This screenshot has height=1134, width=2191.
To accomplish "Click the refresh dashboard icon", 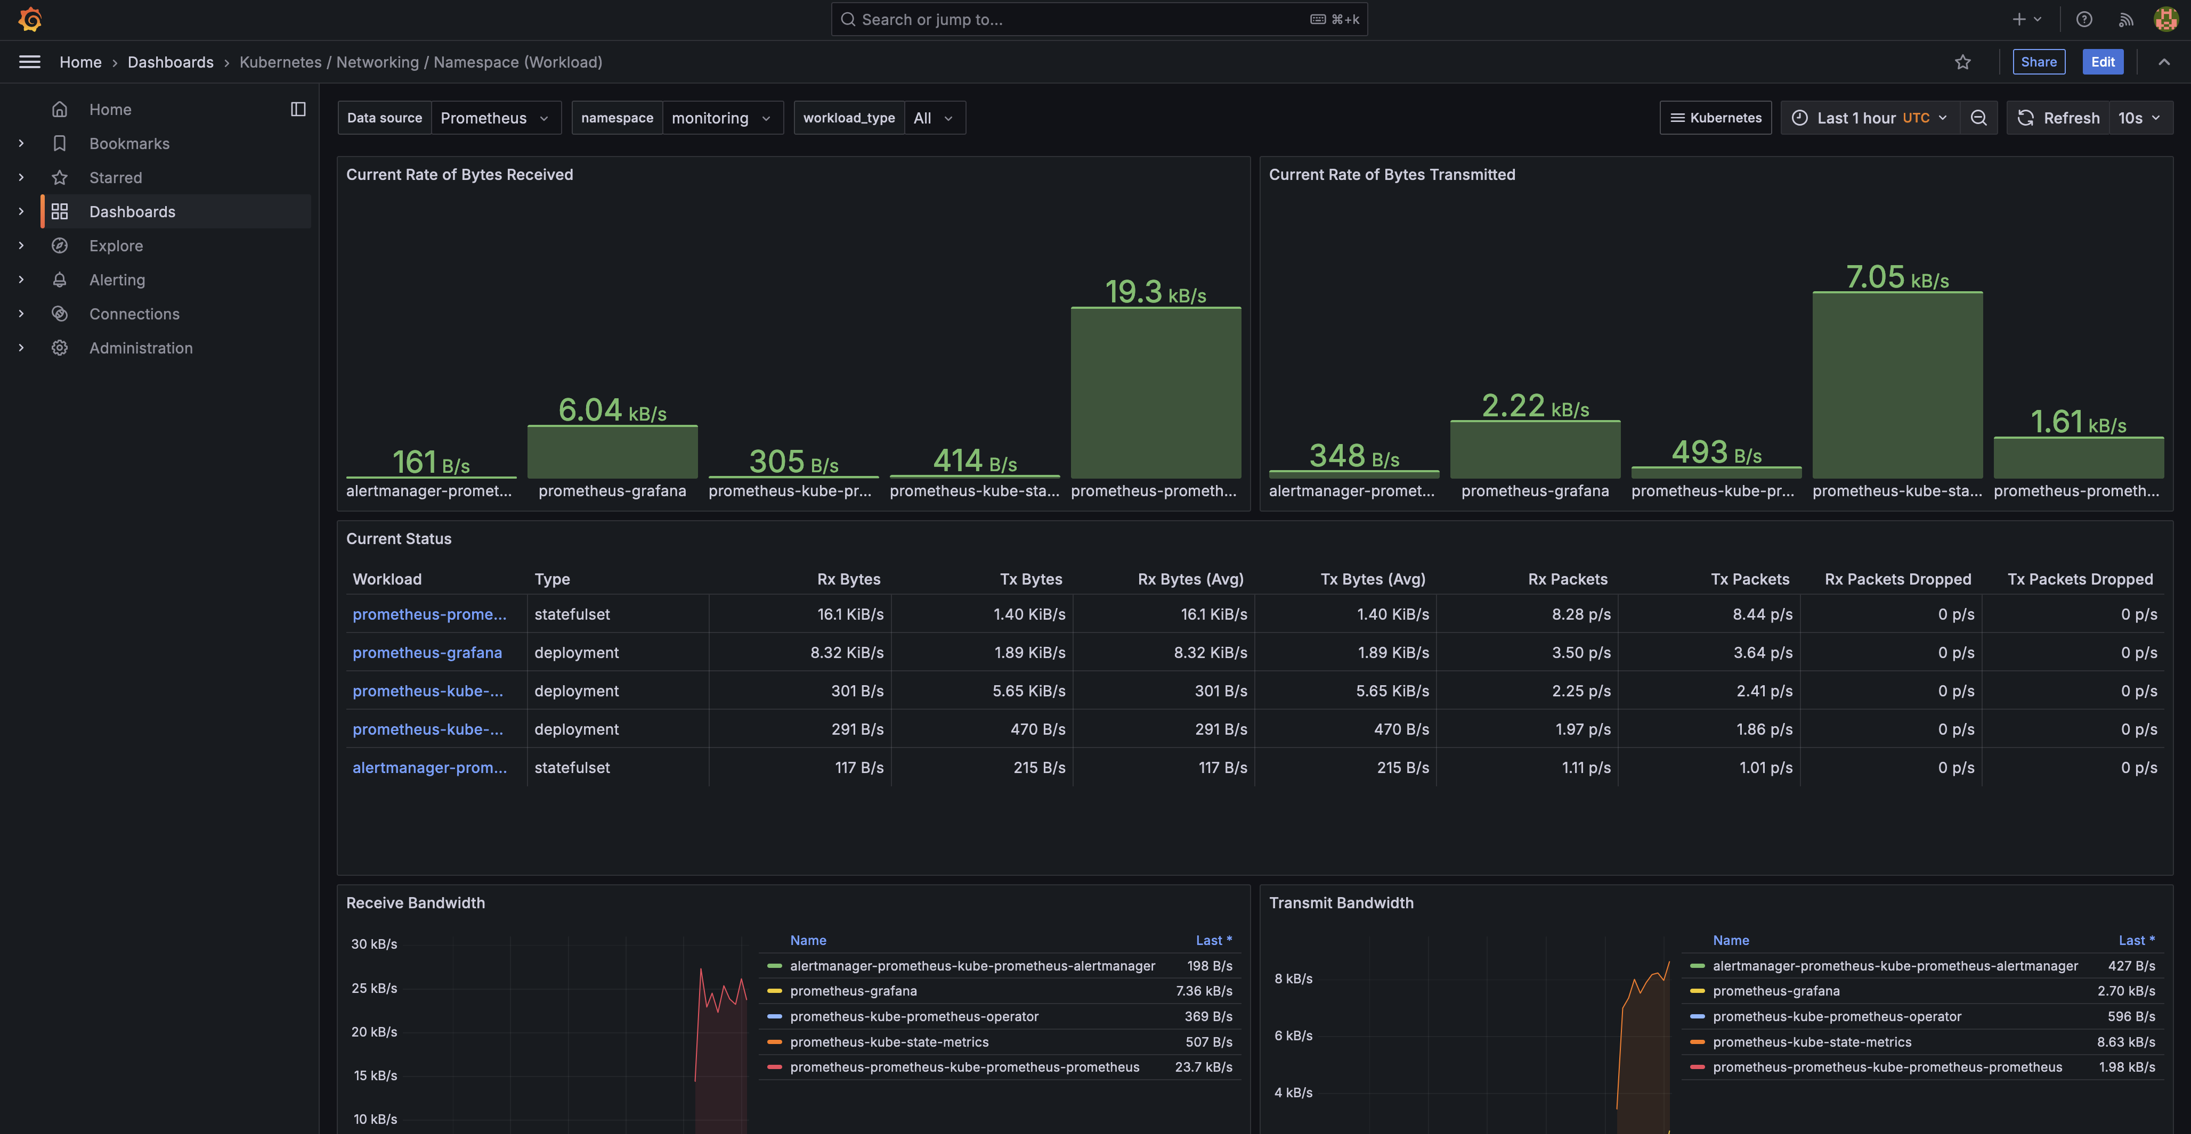I will 2026,118.
